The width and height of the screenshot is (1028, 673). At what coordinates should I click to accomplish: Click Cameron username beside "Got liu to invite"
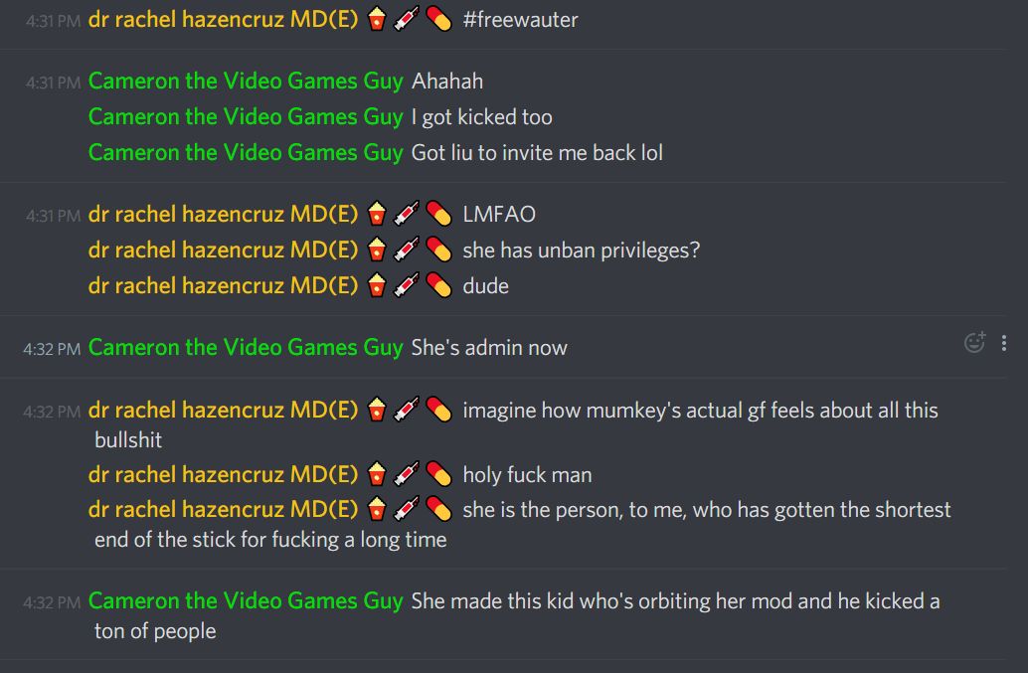coord(246,153)
